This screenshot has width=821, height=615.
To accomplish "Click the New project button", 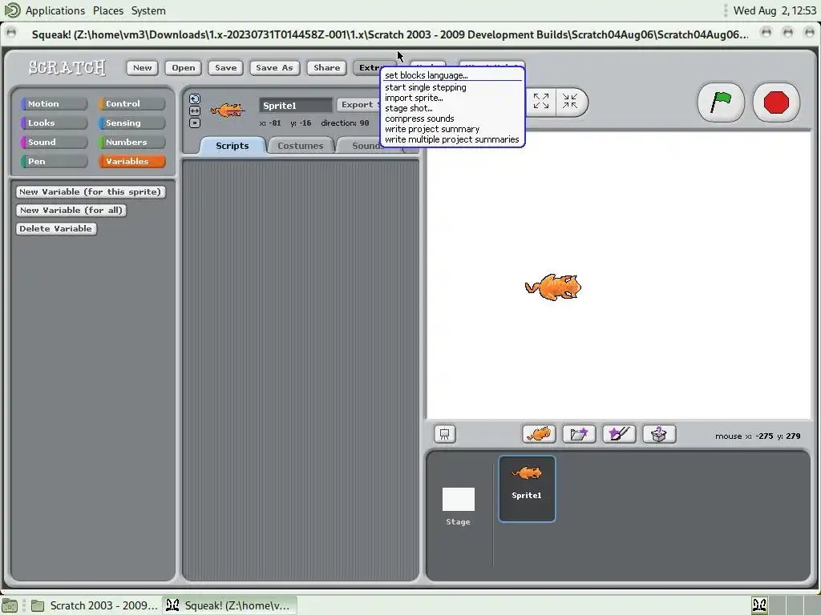I will pos(143,67).
